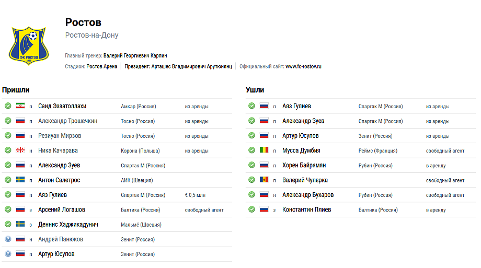The width and height of the screenshot is (481, 268).
Task: Click the Iran flag next to Саид Эззатоллахи
Action: click(20, 106)
